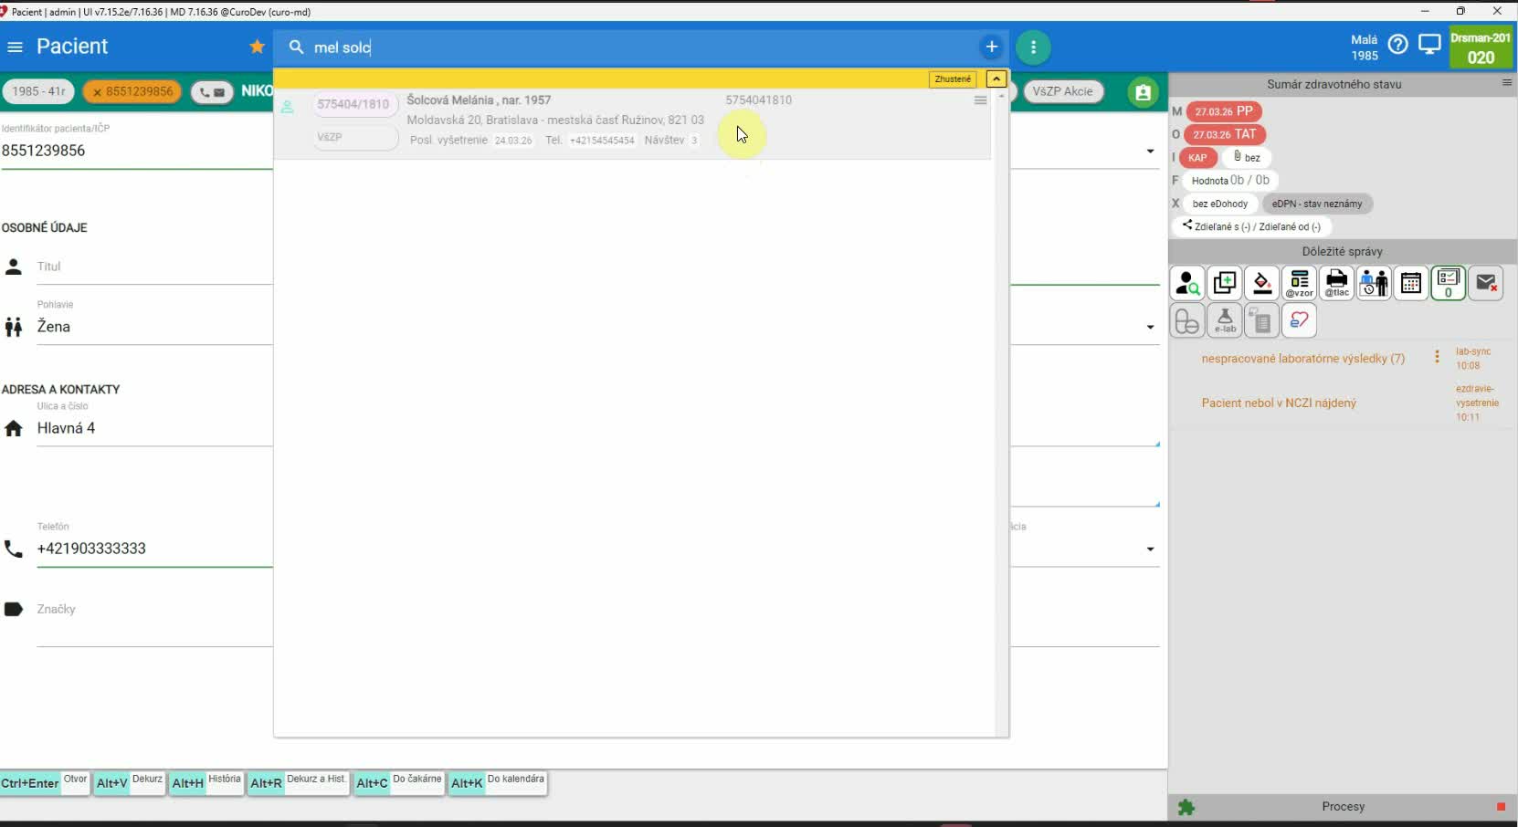
Task: Open patient search icon in Dôležité správy toolbar
Action: click(1187, 284)
